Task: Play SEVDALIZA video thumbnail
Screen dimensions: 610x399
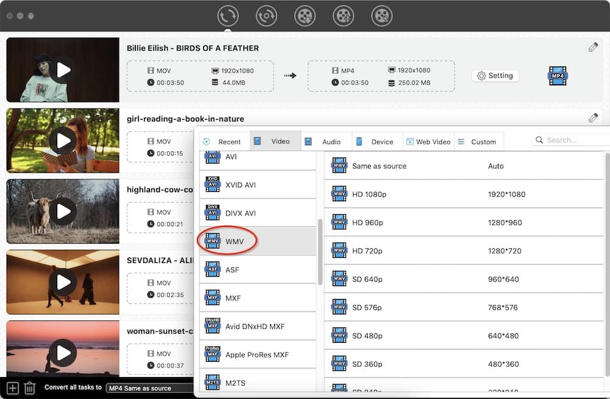Action: coord(63,282)
